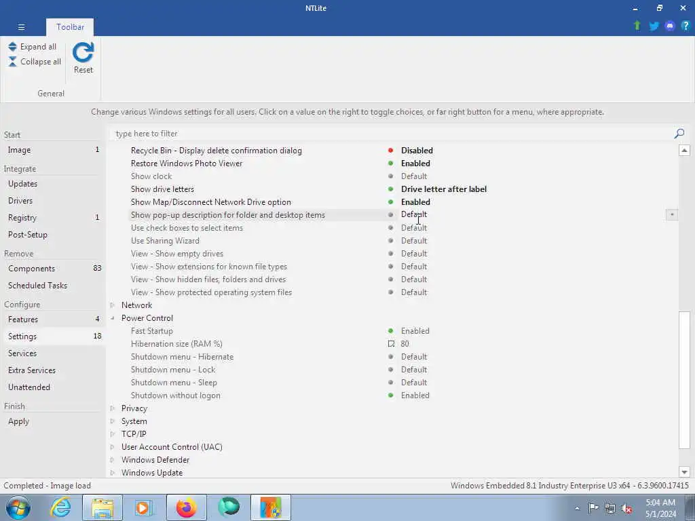Viewport: 695px width, 521px height.
Task: Expand the TCP/IP group
Action: pyautogui.click(x=113, y=434)
